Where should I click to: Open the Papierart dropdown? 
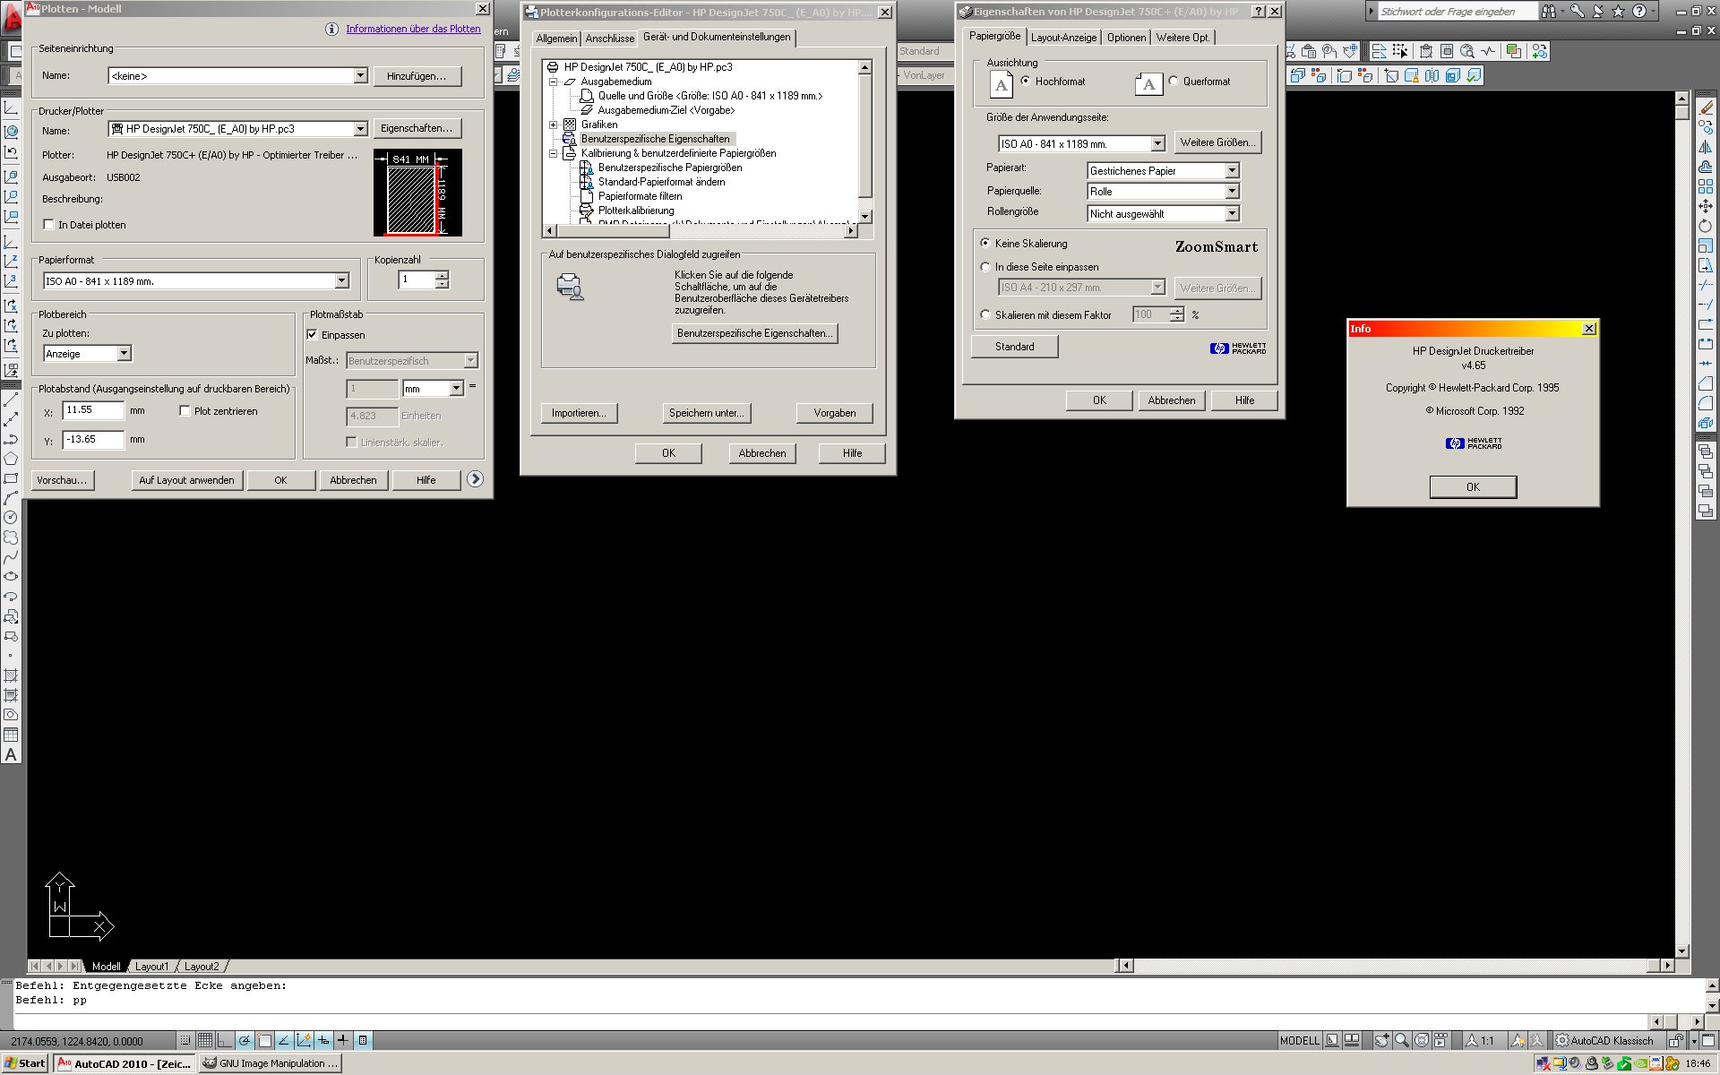(x=1232, y=170)
